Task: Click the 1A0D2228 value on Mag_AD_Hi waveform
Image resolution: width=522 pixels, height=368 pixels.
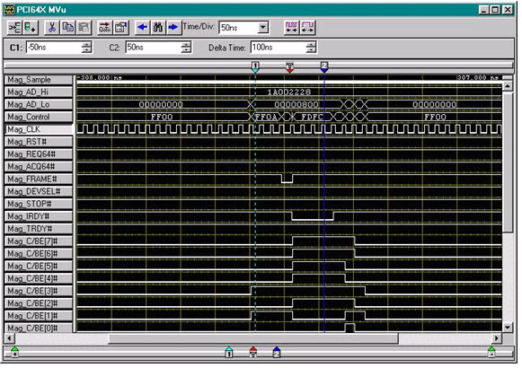Action: point(289,92)
